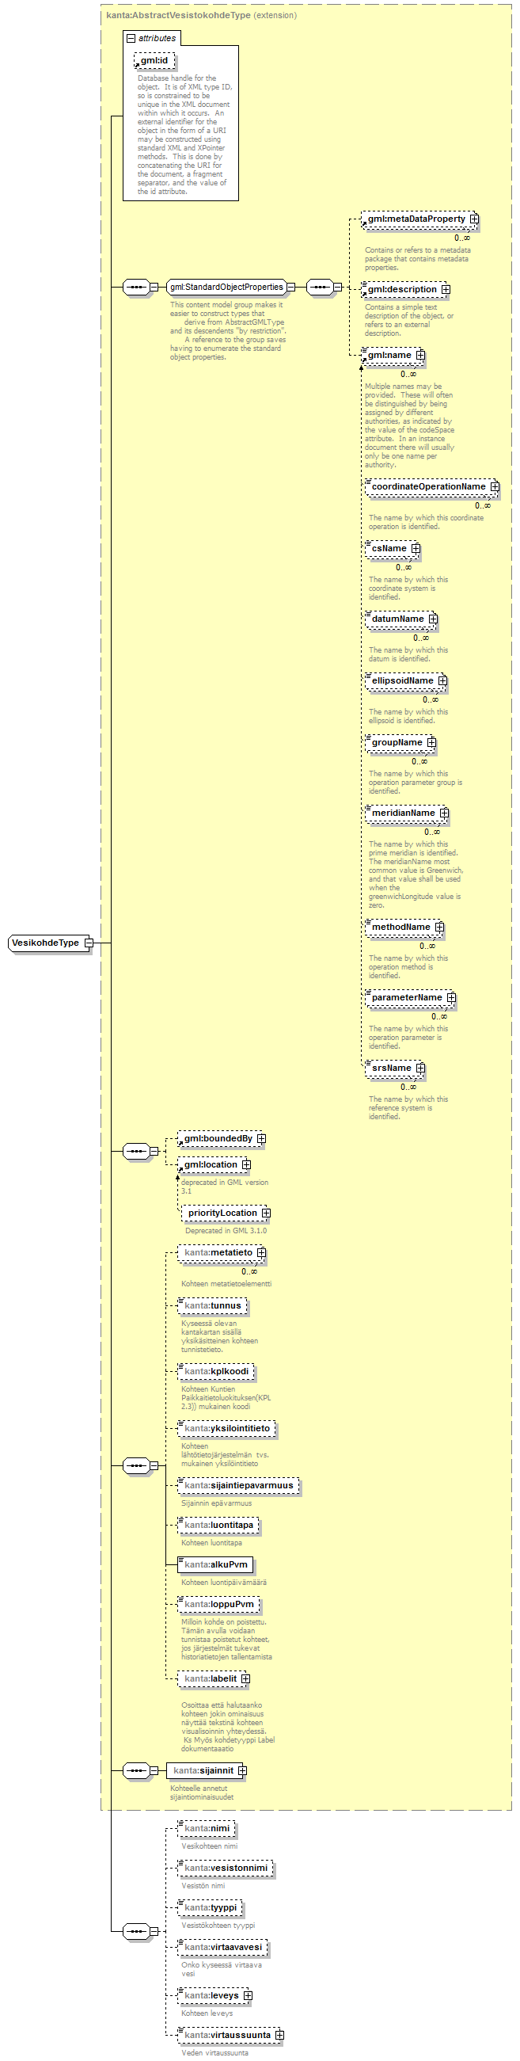Select kanta:tunnus element
The image size is (520, 2061).
click(212, 1305)
